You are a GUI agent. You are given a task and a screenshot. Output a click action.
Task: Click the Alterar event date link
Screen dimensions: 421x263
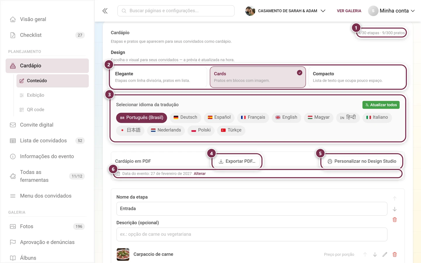coord(200,174)
